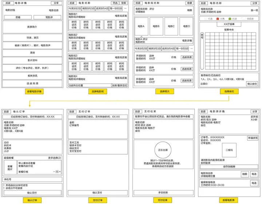Expand more dates ellipsis in cinema selection screen
Viewport: 262px width, 205px height.
(126, 8)
